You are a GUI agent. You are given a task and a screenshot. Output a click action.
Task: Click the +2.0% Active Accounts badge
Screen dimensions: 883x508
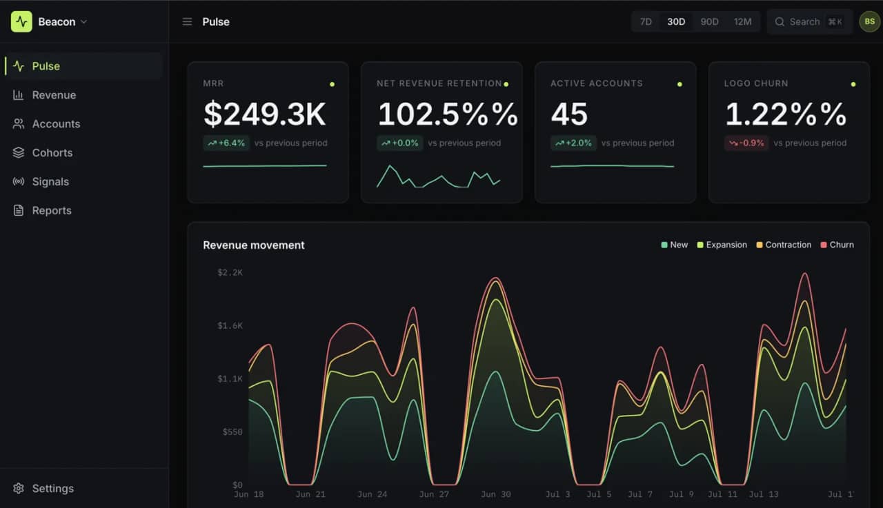point(573,143)
